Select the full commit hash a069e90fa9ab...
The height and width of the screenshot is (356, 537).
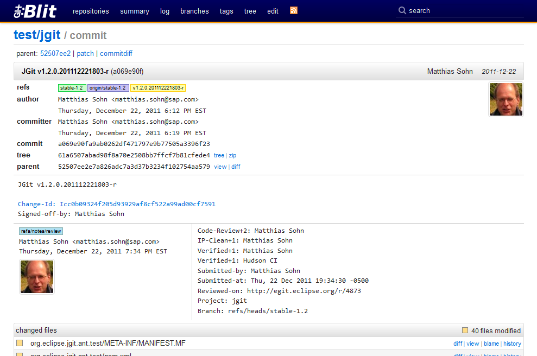pos(134,144)
